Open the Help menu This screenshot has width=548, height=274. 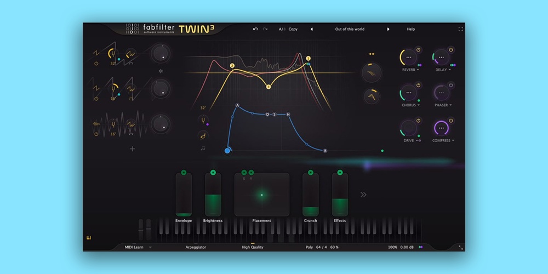410,29
